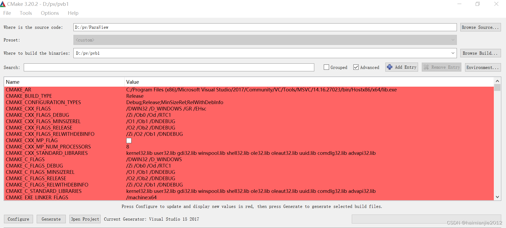
Task: Click the Browse Build button
Action: (480, 53)
